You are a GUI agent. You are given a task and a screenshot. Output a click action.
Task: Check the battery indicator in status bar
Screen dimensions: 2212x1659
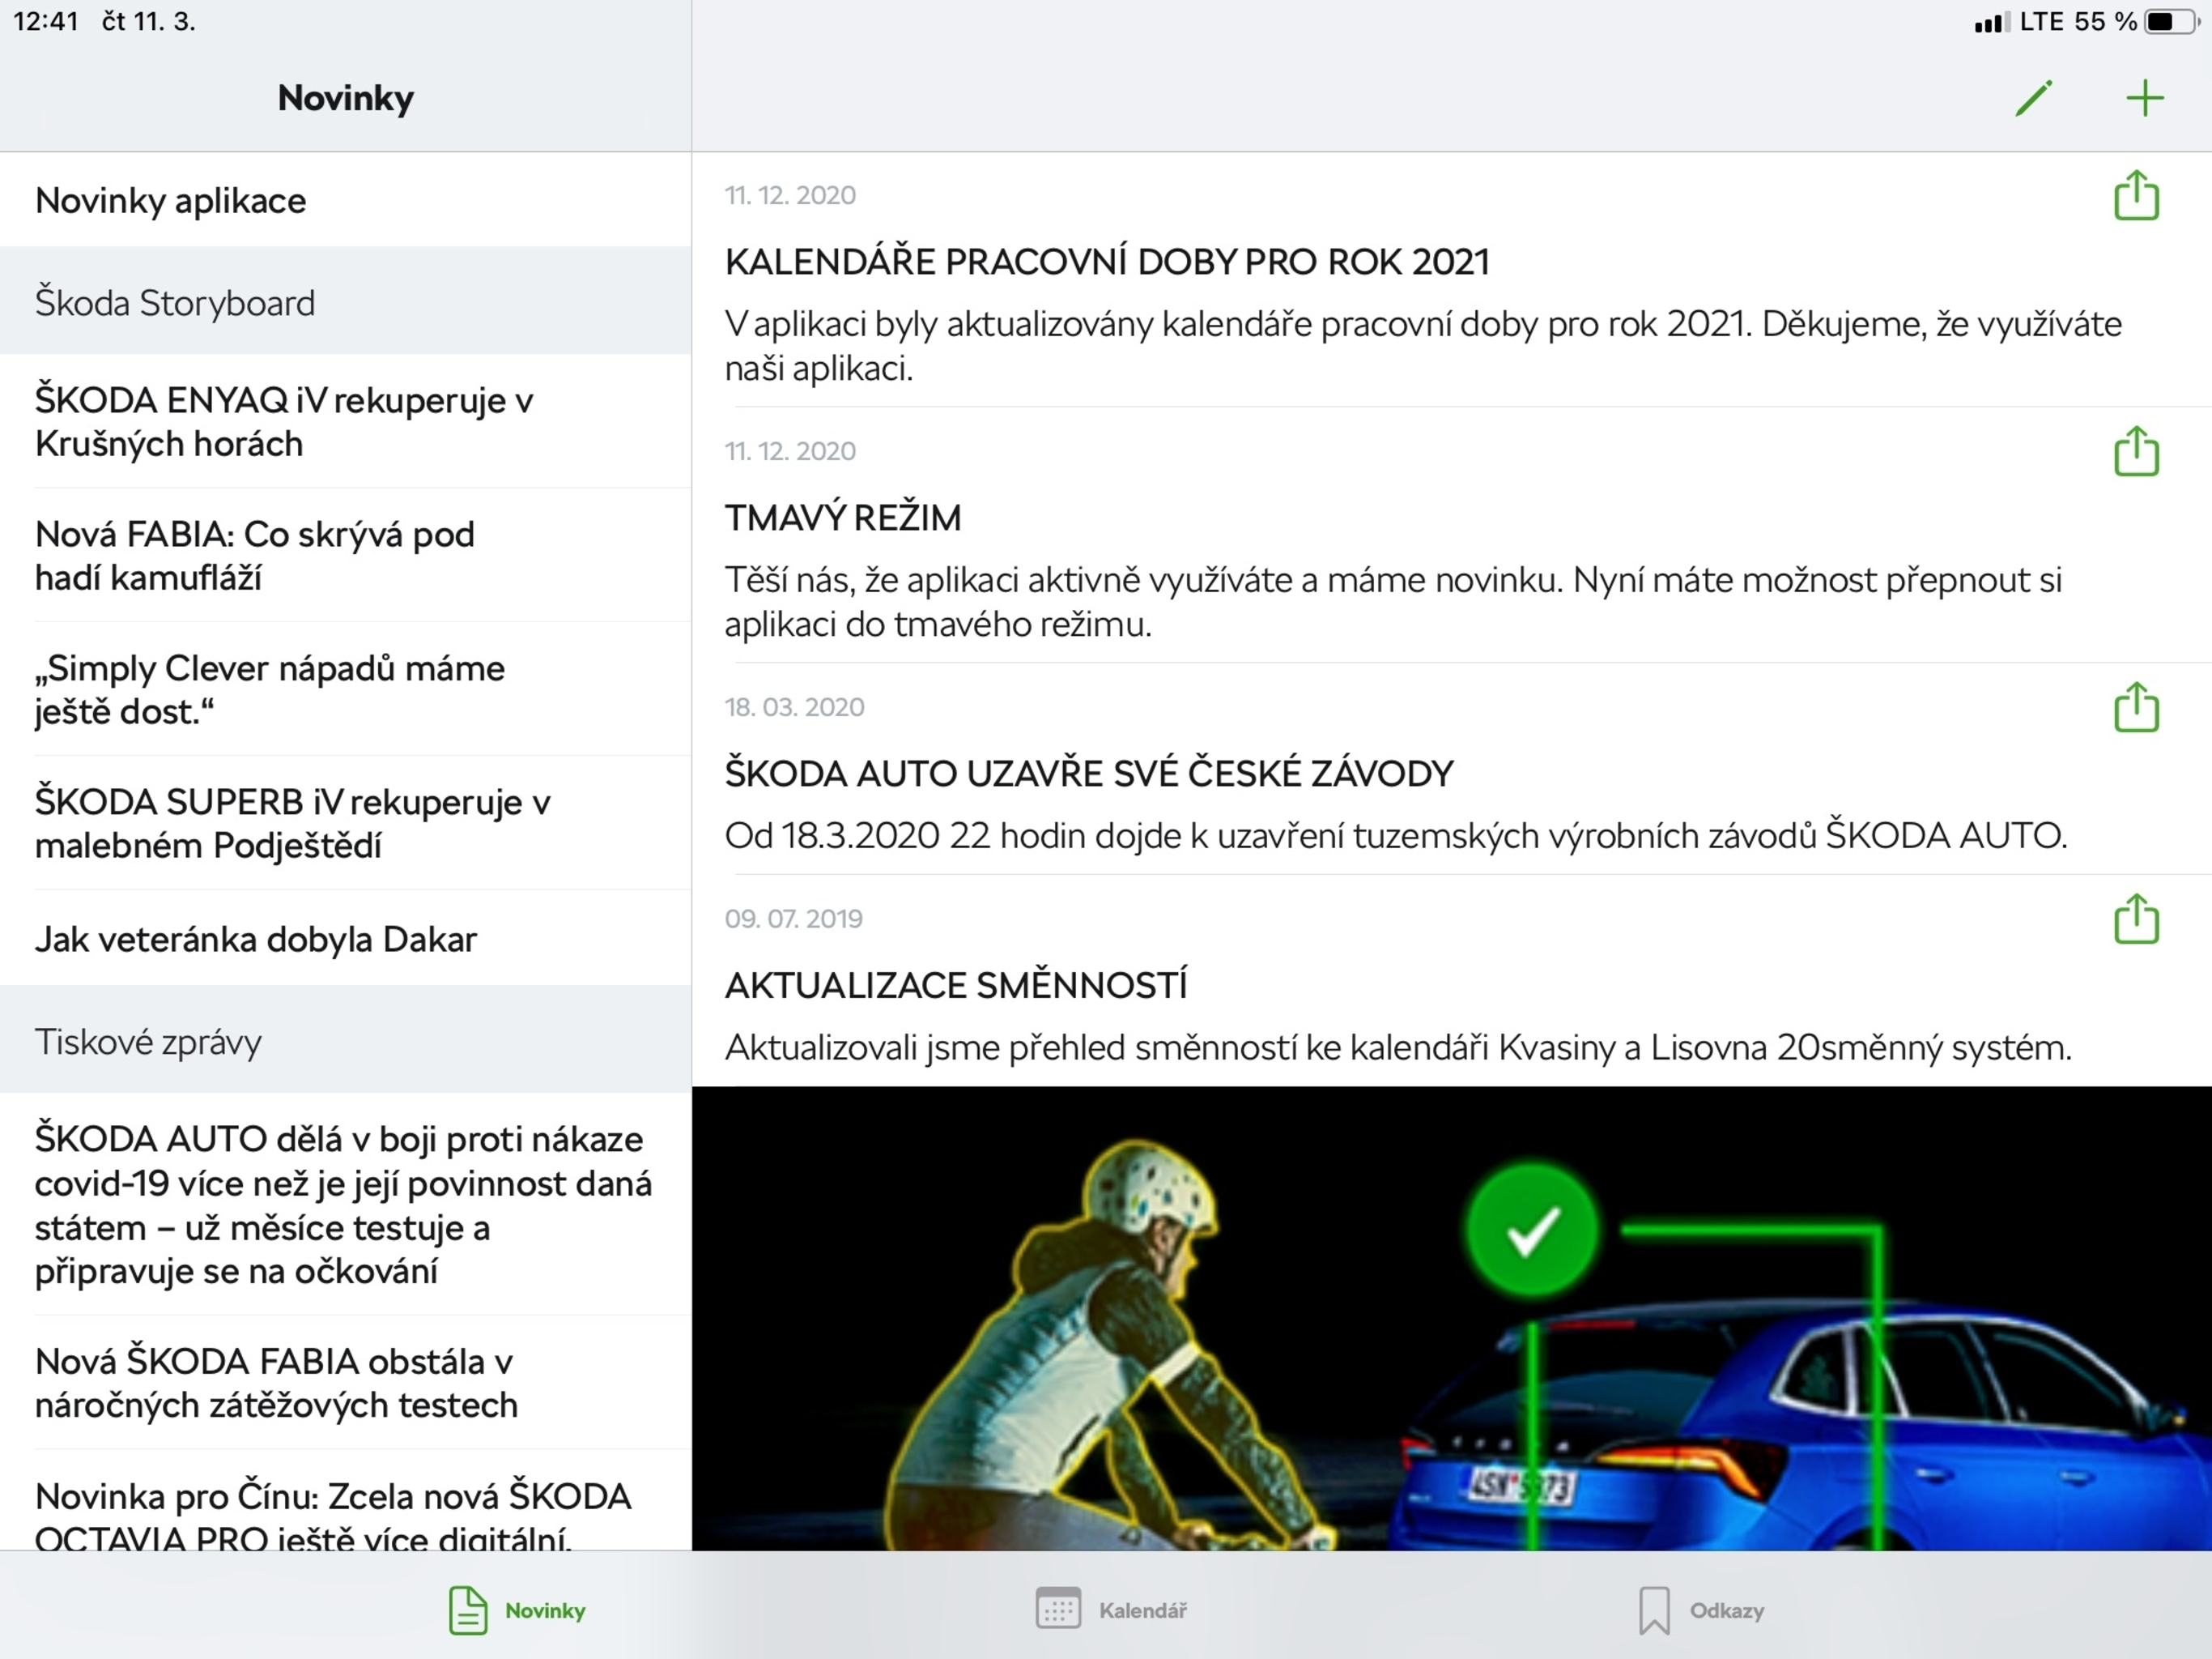coord(2171,21)
